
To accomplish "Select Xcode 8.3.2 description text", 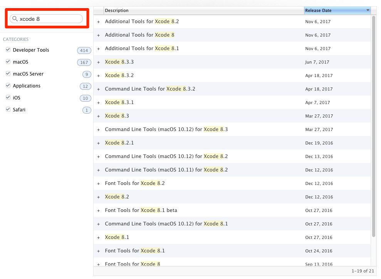I will [119, 76].
